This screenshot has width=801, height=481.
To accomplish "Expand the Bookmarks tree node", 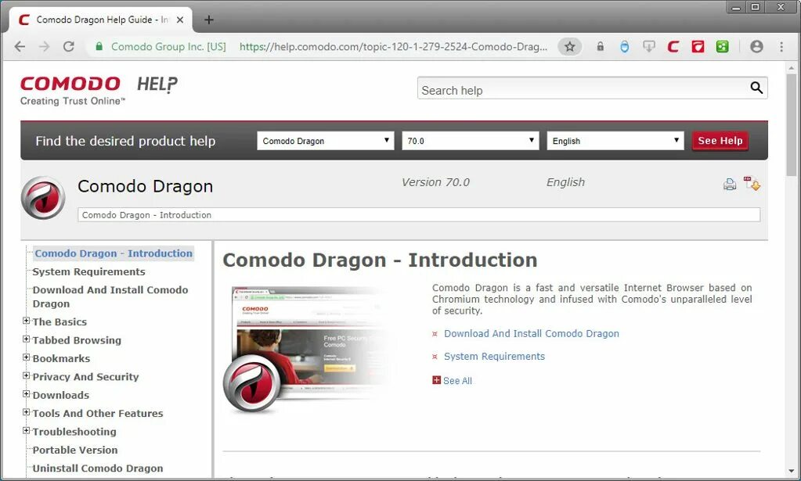I will point(26,357).
